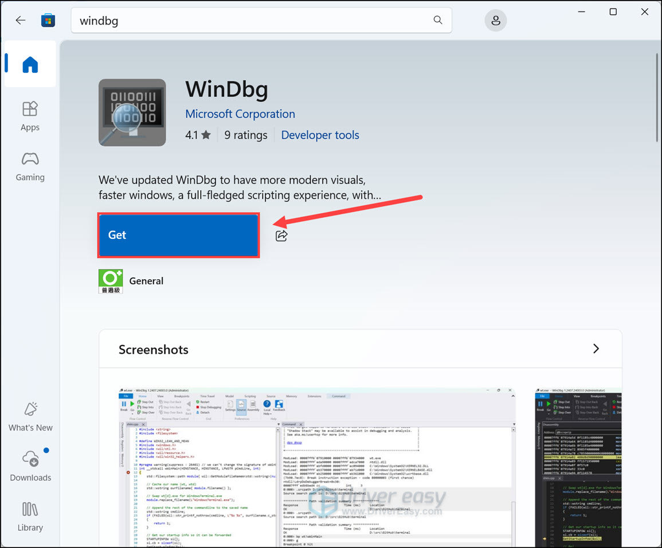
Task: Click the vertical page scrollbar
Action: (657, 98)
